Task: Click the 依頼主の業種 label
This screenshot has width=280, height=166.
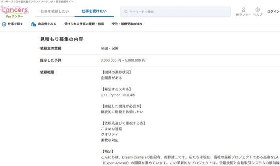Action: pyautogui.click(x=51, y=48)
